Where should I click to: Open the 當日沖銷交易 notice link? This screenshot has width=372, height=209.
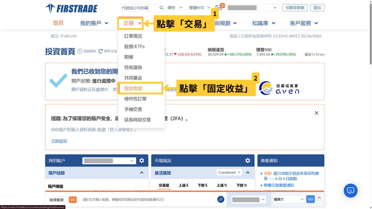click(291, 176)
